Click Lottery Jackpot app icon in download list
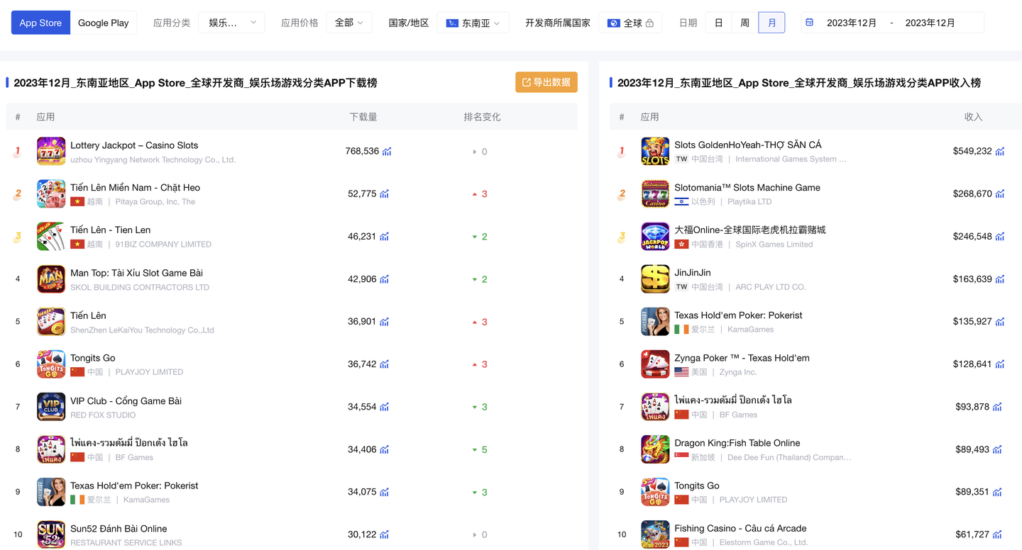This screenshot has height=550, width=1022. point(51,152)
